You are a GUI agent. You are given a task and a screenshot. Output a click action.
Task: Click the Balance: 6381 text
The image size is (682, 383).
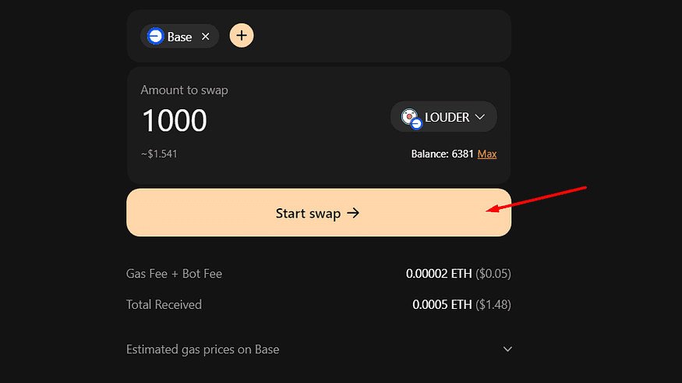pos(442,154)
